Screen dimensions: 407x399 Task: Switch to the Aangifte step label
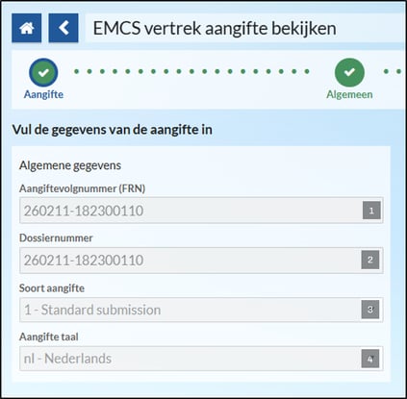[43, 94]
